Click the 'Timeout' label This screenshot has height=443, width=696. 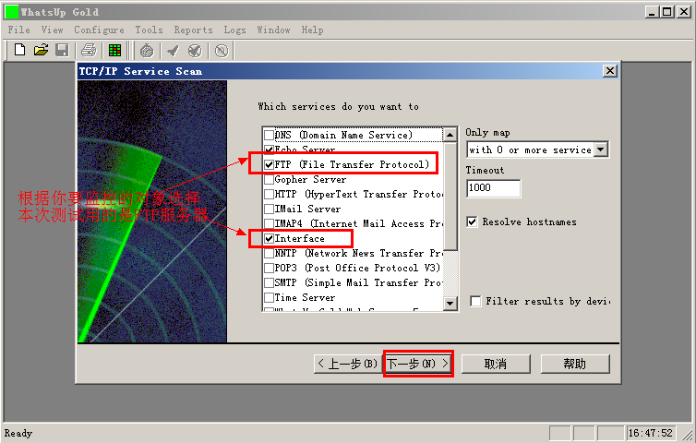click(x=485, y=170)
